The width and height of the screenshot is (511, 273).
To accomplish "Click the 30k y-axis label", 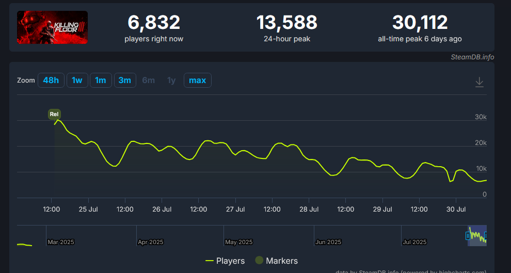I will (x=481, y=117).
